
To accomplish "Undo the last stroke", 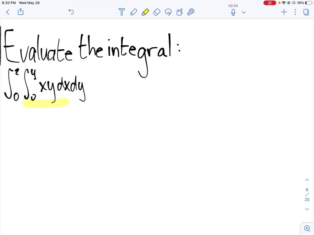I will coord(71,12).
